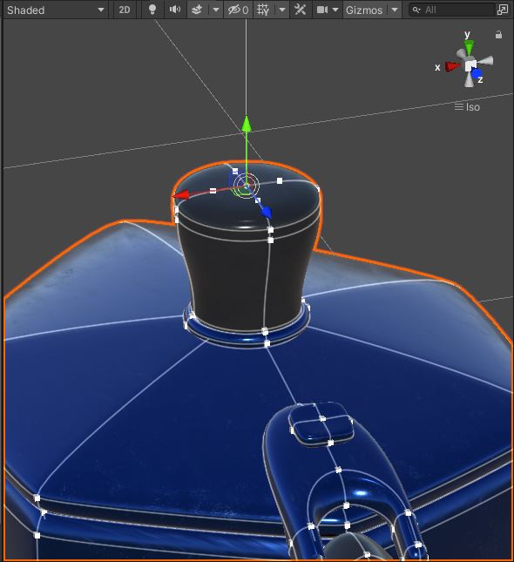This screenshot has width=514, height=562.
Task: Open the Gizmos dropdown arrow
Action: click(395, 10)
